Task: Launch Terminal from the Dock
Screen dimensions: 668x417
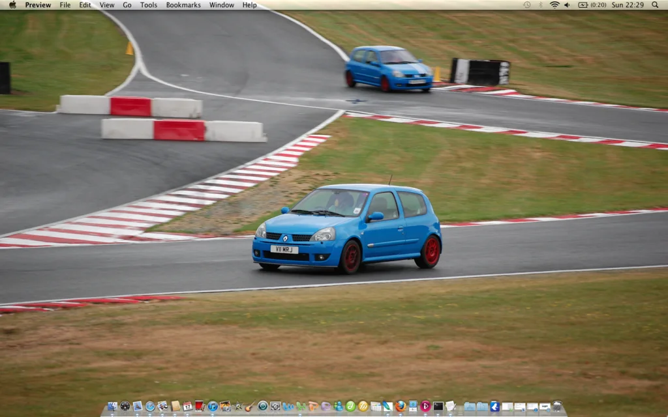Action: pyautogui.click(x=438, y=407)
